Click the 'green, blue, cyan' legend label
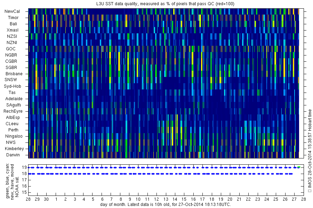313x208 pixels. 8,181
